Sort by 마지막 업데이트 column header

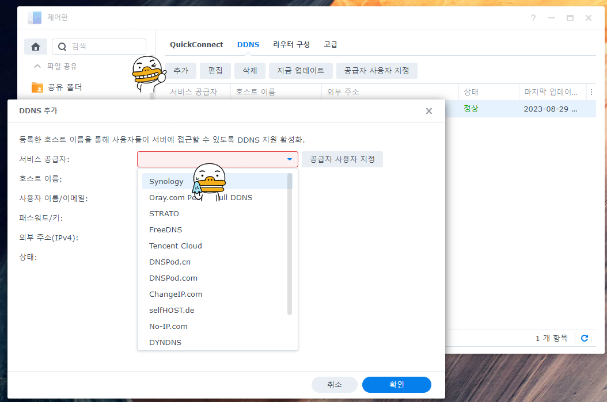[x=553, y=92]
